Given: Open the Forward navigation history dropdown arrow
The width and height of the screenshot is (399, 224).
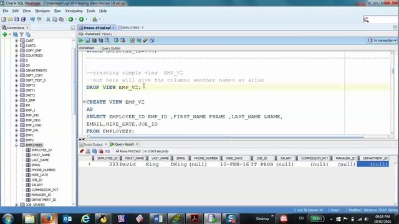Looking at the screenshot, I should coord(87,19).
